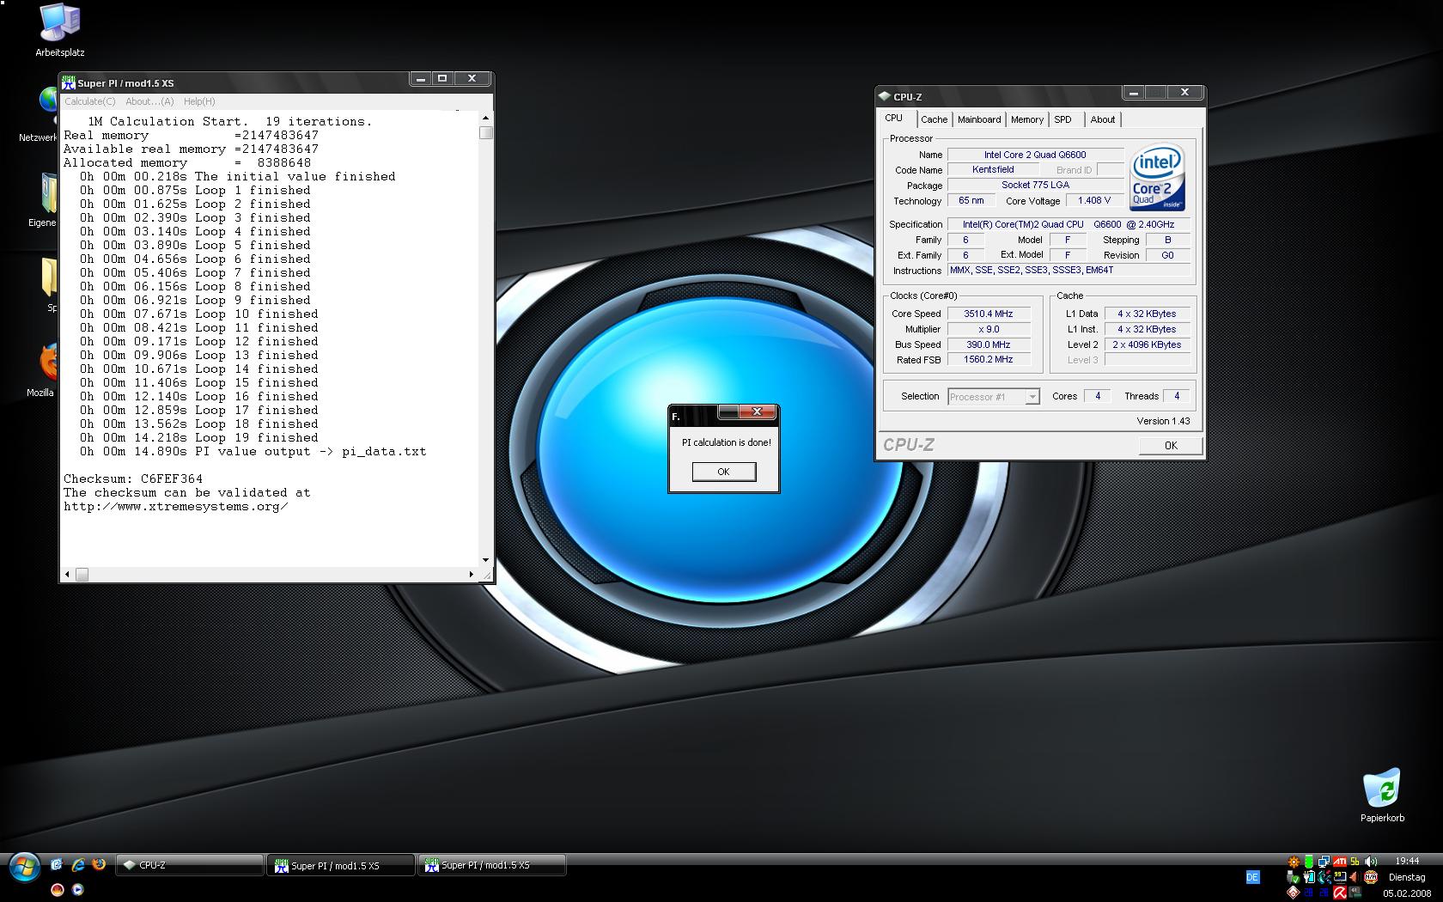Open the Arbeitsplatz desktop icon

59,26
